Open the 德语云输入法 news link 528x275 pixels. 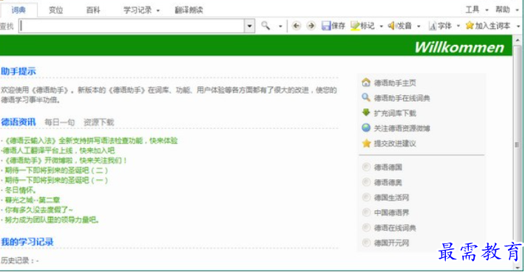point(91,141)
